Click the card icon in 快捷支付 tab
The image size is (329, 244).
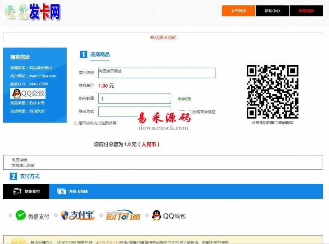coord(17,191)
